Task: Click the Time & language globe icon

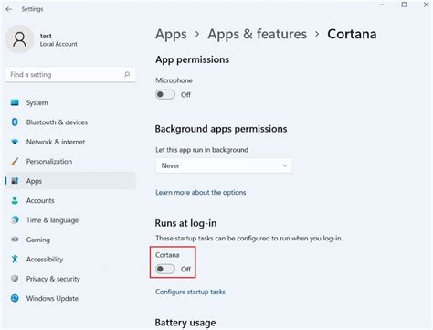Action: [15, 219]
